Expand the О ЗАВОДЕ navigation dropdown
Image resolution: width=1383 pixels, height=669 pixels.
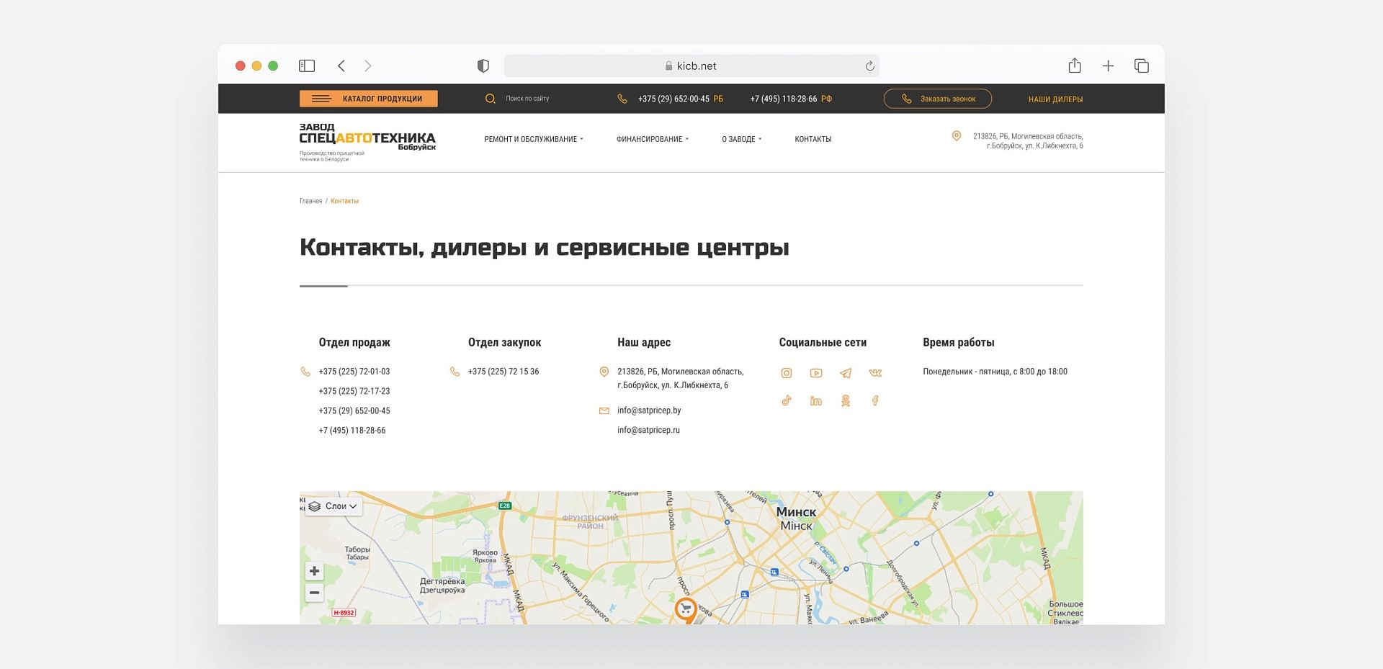pos(741,139)
